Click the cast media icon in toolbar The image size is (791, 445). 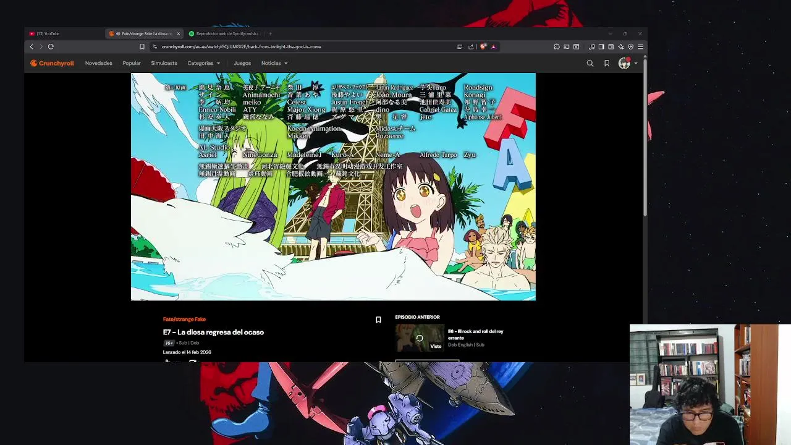[567, 46]
